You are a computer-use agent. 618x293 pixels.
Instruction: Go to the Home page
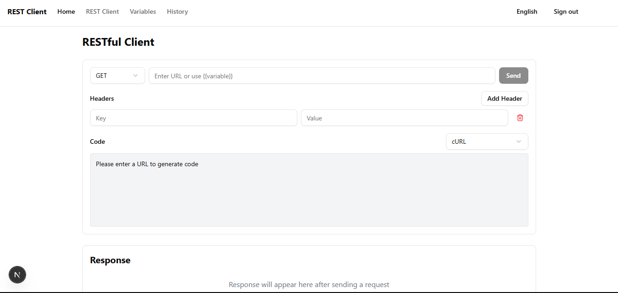coord(66,11)
